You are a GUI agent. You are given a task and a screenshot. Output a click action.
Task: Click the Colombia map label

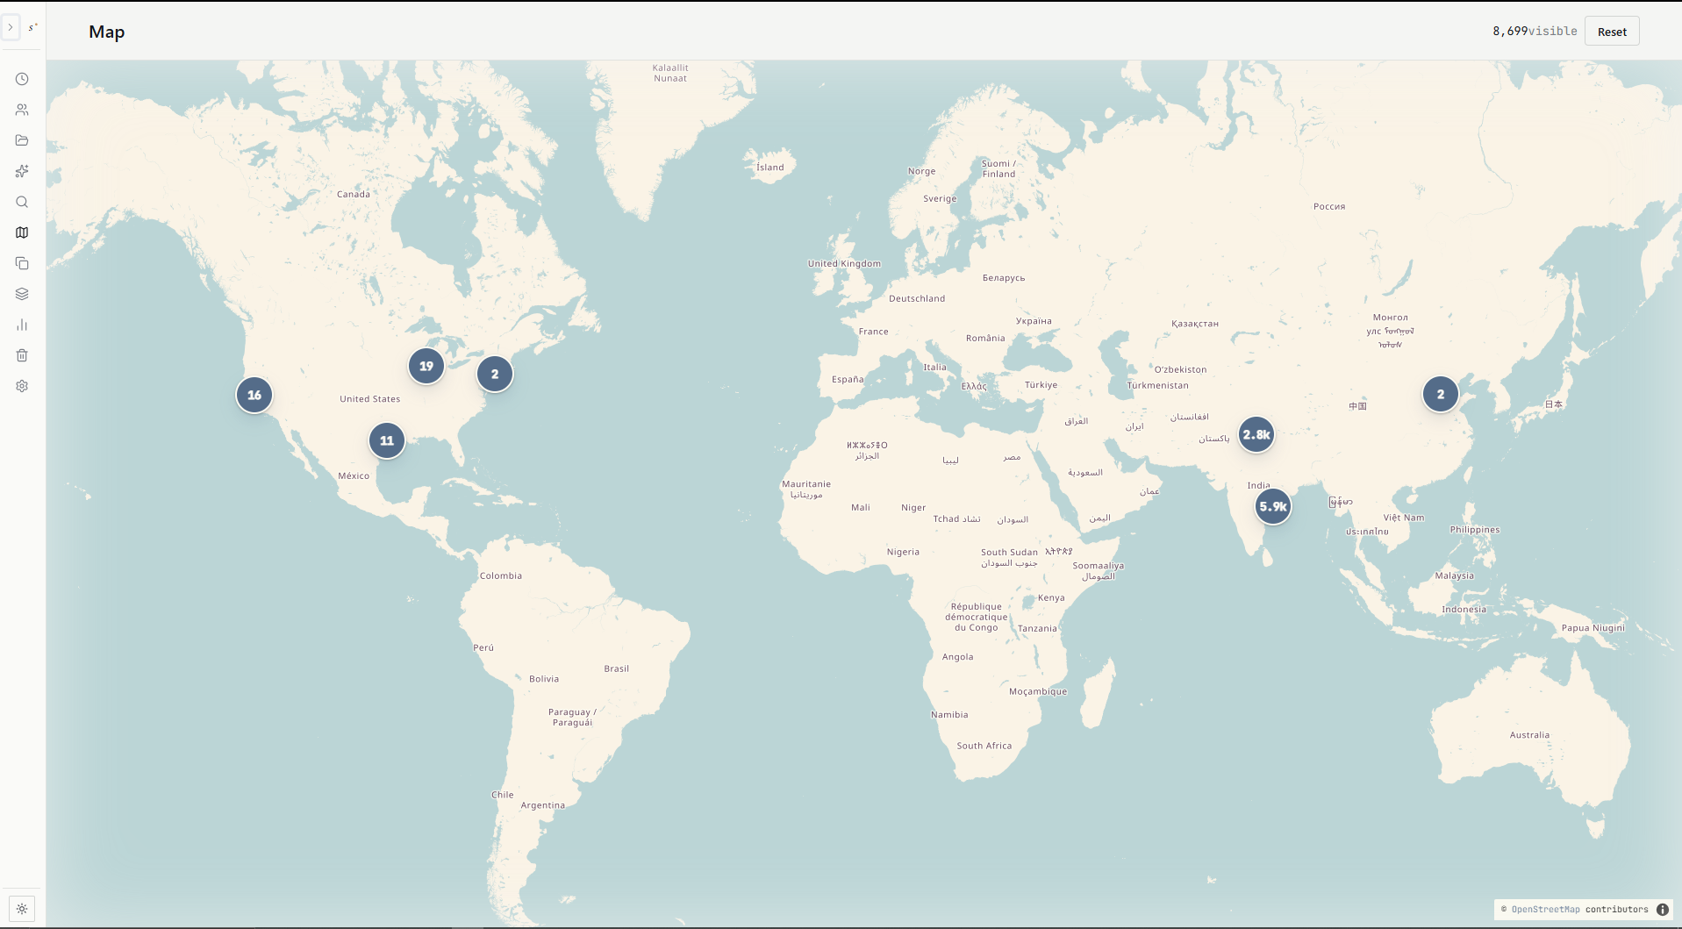coord(501,575)
